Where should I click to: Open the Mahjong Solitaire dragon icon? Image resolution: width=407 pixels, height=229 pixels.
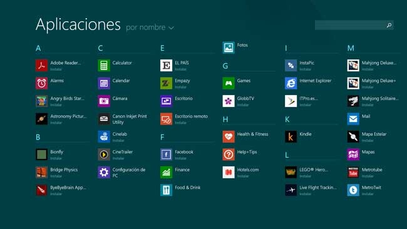(x=353, y=101)
